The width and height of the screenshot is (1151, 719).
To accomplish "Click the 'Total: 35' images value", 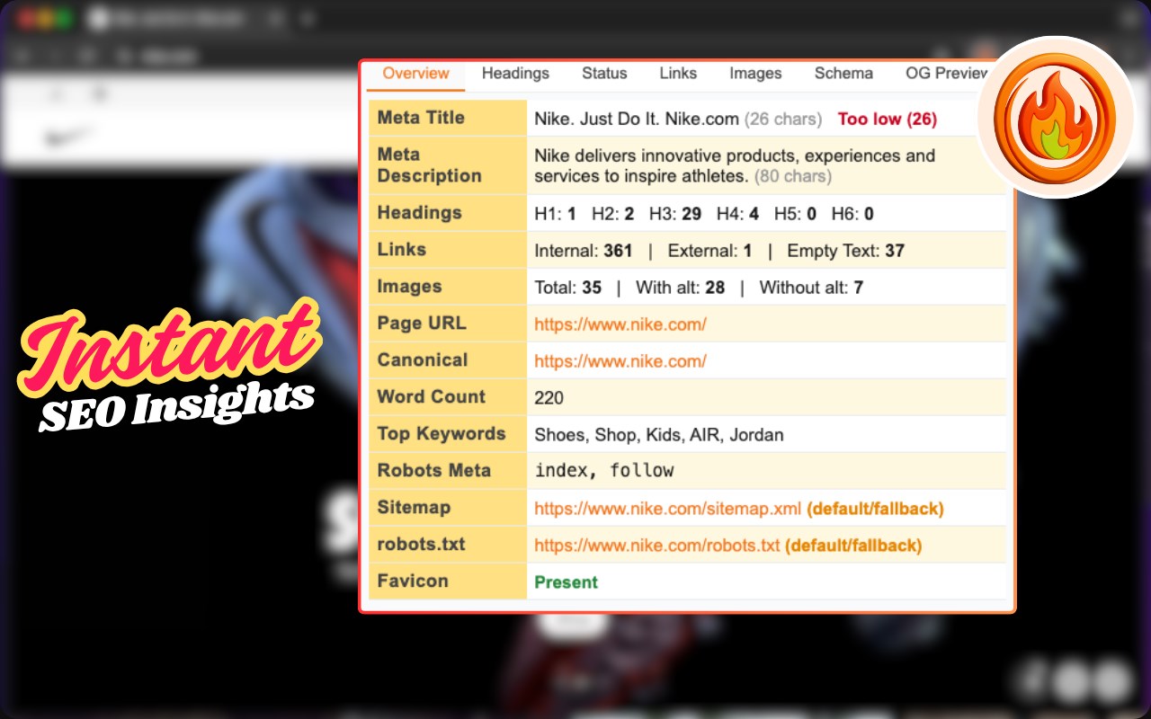I will tap(568, 288).
